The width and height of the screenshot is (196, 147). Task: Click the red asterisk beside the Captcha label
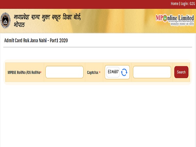pos(100,72)
